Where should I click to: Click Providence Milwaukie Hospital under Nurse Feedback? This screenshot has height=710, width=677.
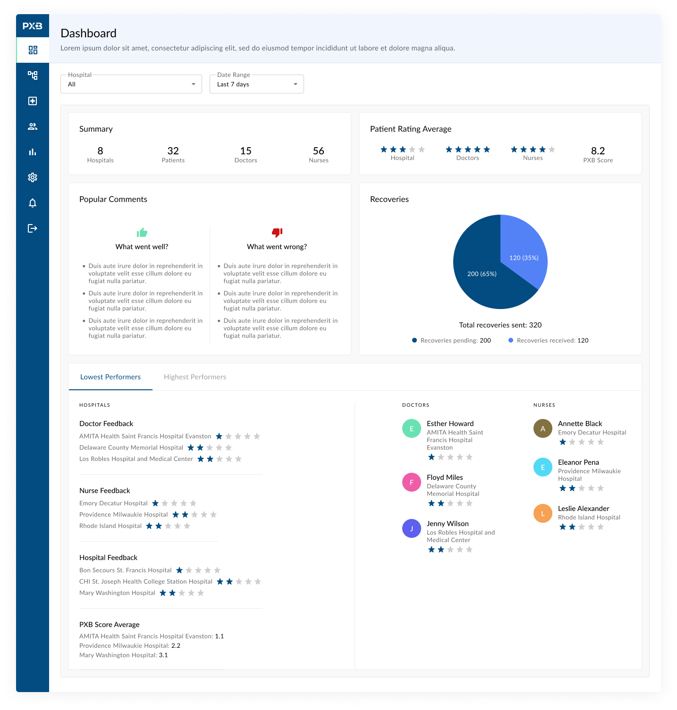pos(124,515)
